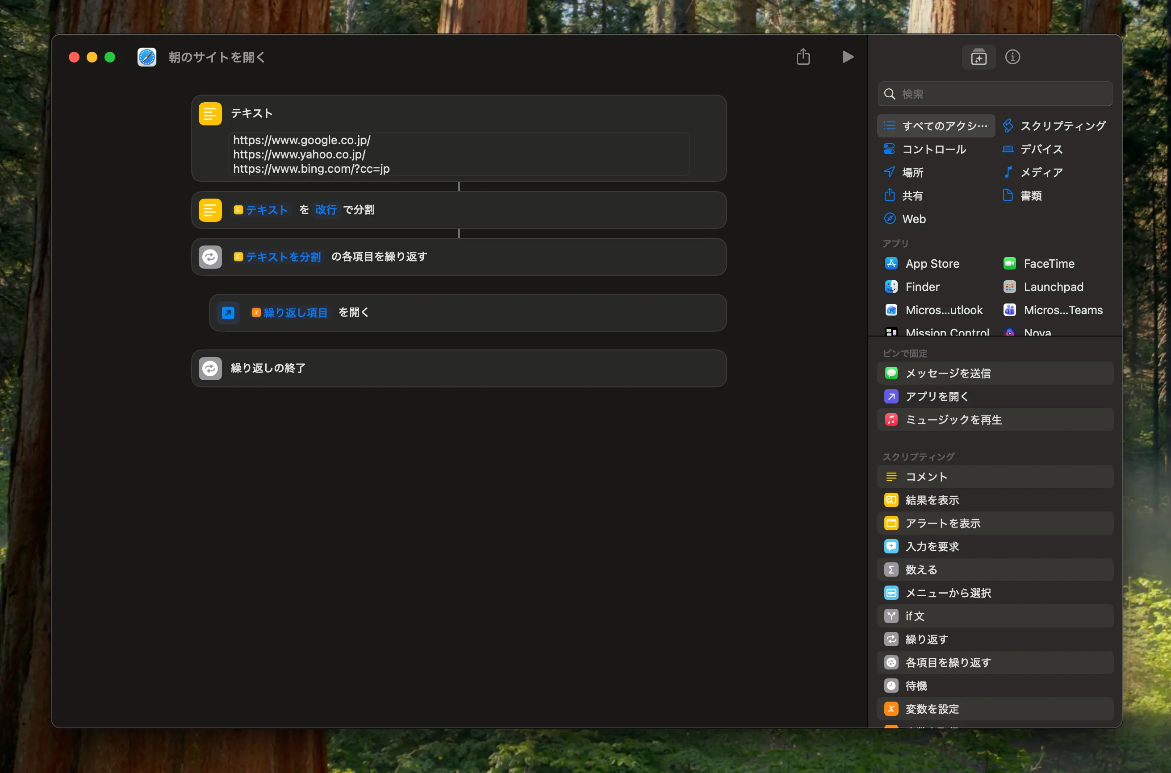Select 結果を表示 in the scripting list
1171x773 pixels.
995,500
